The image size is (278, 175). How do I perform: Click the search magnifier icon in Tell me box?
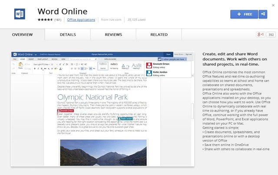(96, 59)
